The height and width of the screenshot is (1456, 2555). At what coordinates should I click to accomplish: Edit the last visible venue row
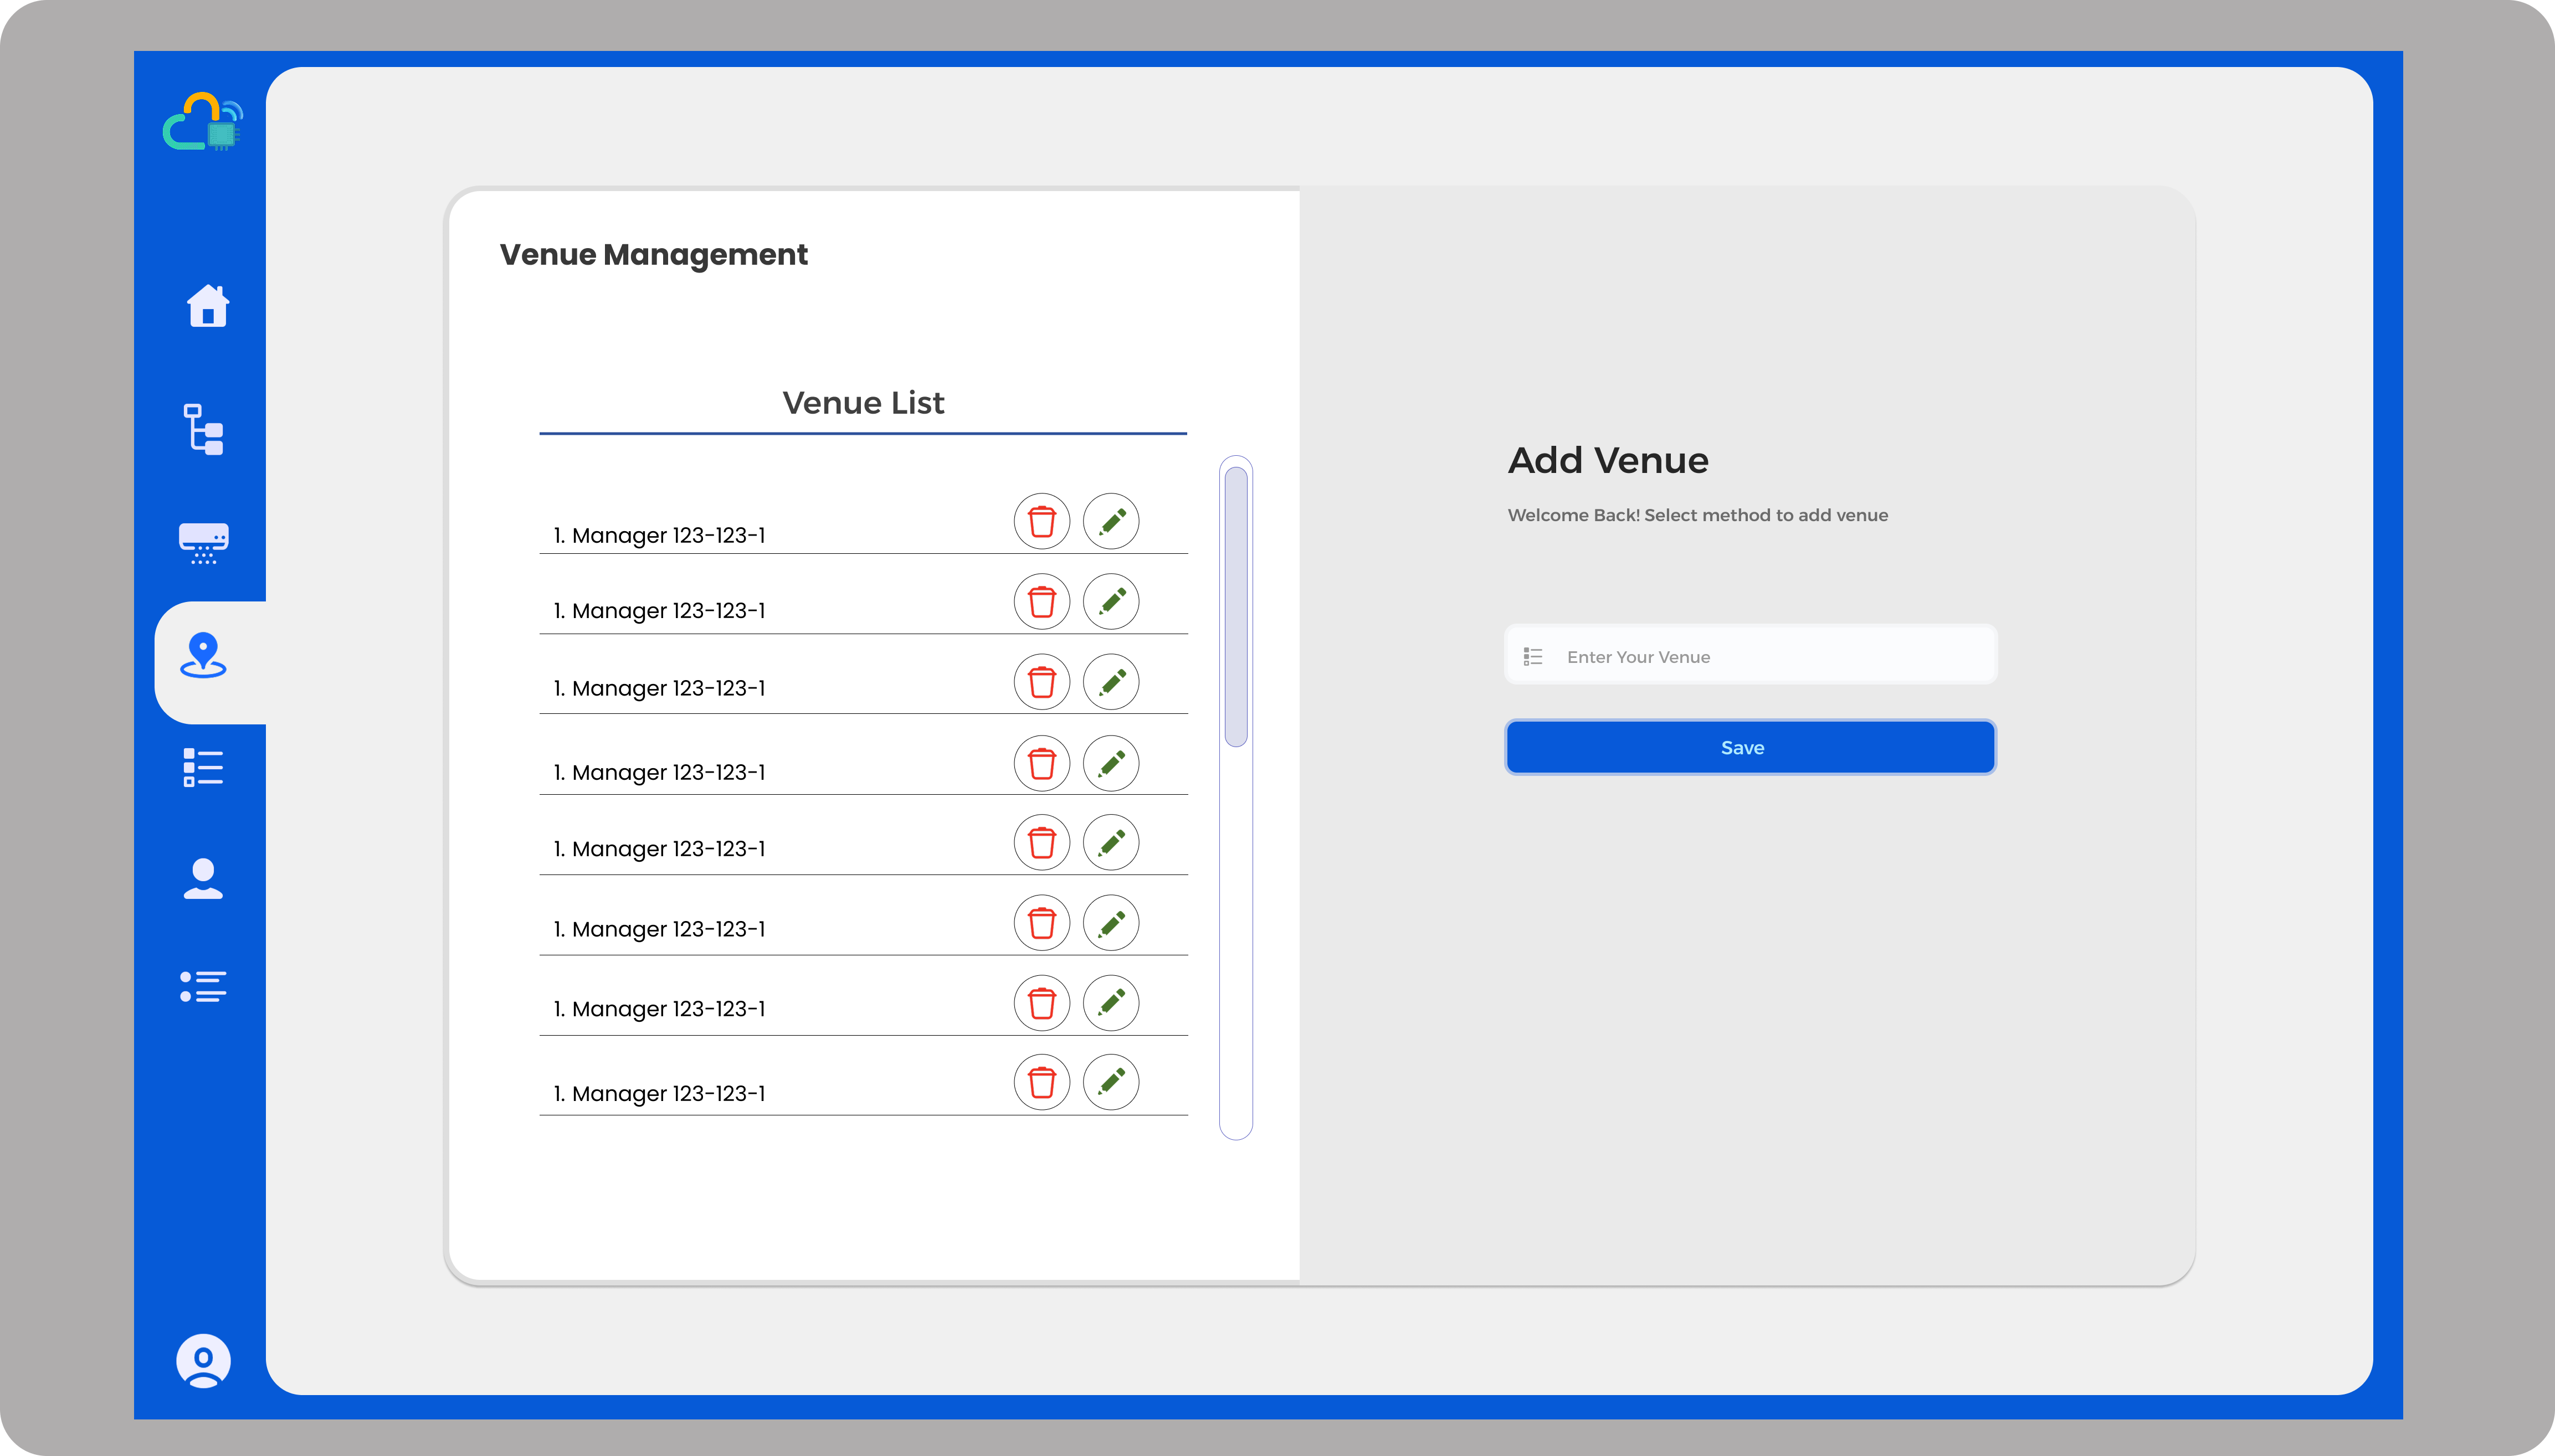tap(1111, 1082)
